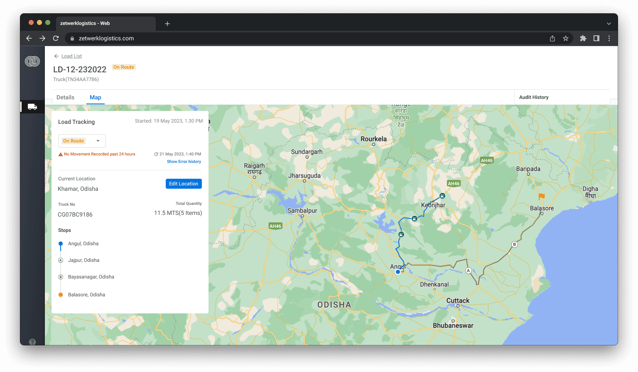This screenshot has height=372, width=638.
Task: Click the 11.5 MTS(5 Items) quantity
Action: (x=178, y=213)
